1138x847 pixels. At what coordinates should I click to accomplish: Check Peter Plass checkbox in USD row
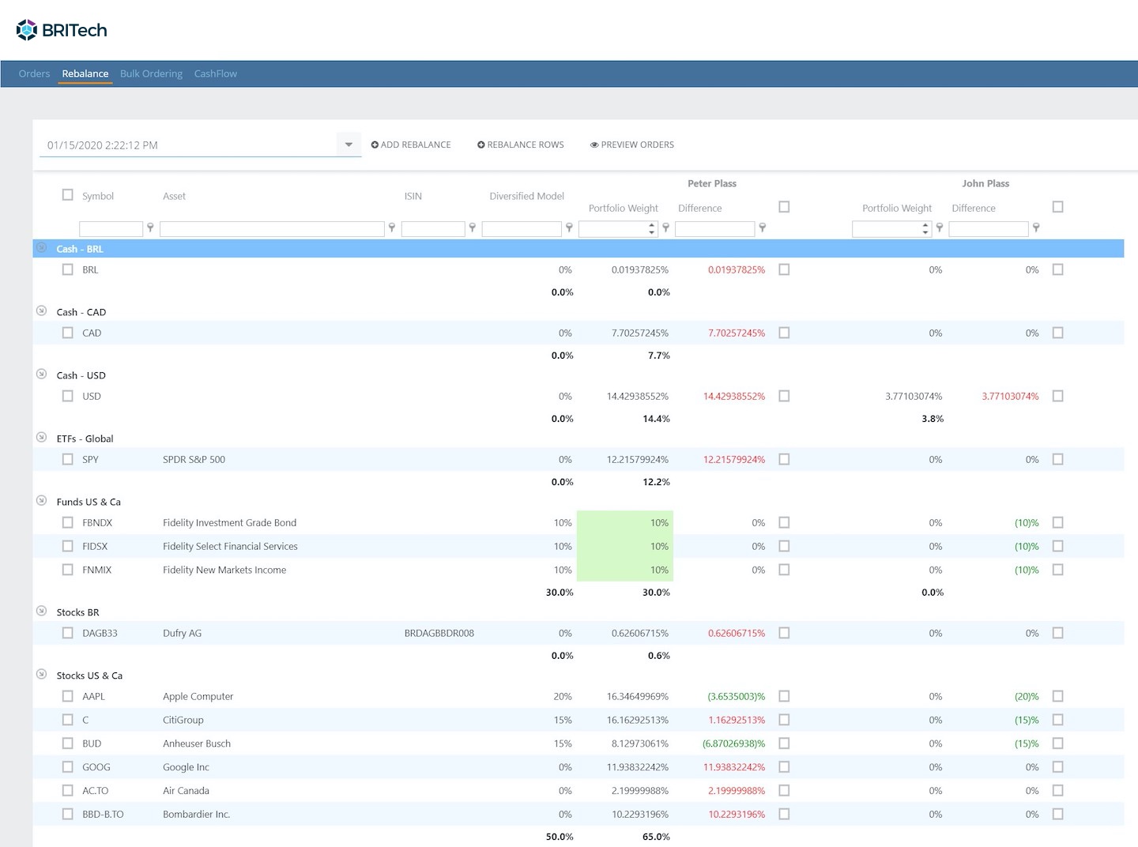(x=784, y=396)
